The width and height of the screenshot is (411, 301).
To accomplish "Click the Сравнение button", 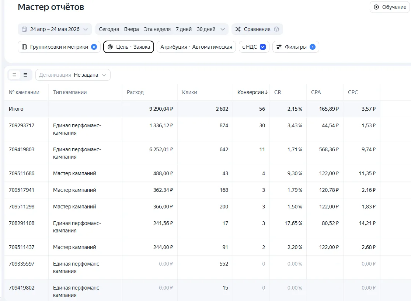I will (x=257, y=29).
